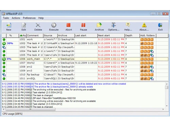Click green status icon of task 1007

coord(4,63)
